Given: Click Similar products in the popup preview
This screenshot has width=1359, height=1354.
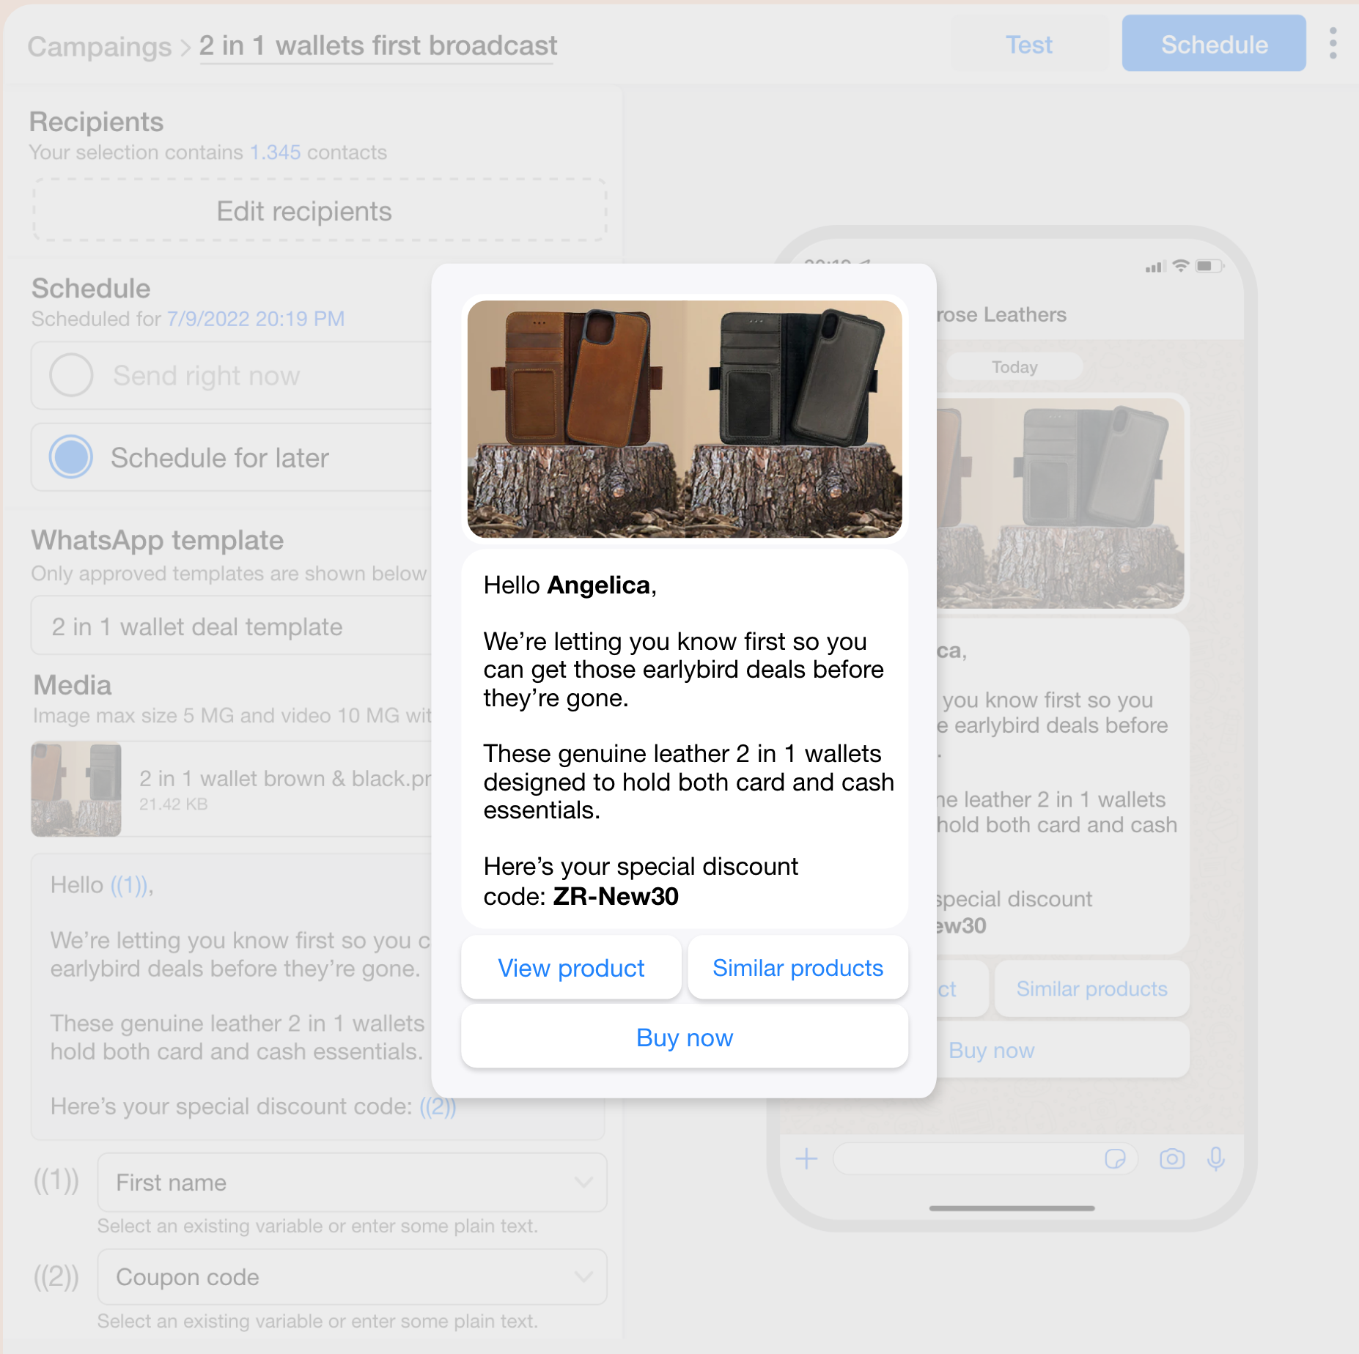Looking at the screenshot, I should [x=798, y=968].
